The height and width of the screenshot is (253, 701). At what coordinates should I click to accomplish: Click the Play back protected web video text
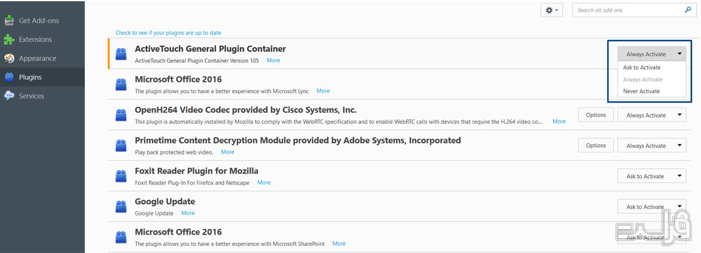(174, 152)
